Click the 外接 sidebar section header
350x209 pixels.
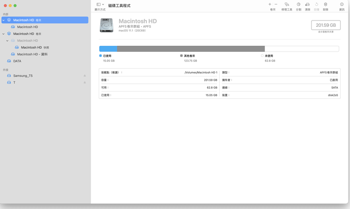point(5,70)
